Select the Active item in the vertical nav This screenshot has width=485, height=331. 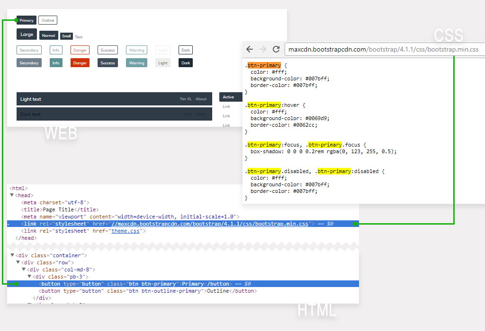tap(229, 97)
